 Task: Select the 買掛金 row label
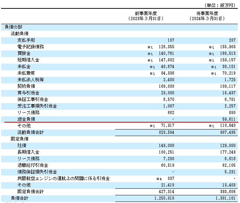tap(23, 53)
